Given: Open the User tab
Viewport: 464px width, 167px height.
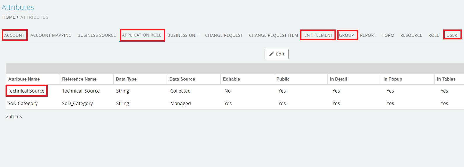Looking at the screenshot, I should coord(452,35).
